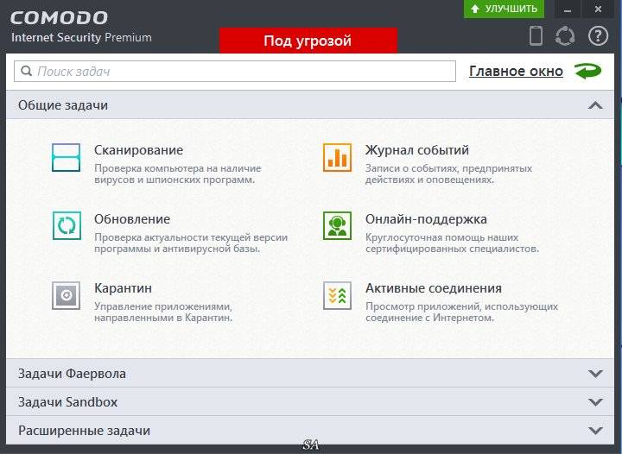The height and width of the screenshot is (454, 622).
Task: Click into the Поиск задач search field
Action: click(235, 72)
